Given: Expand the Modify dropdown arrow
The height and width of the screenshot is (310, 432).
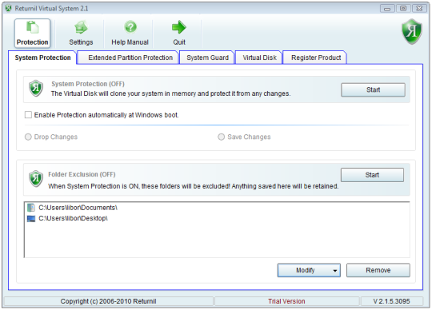Looking at the screenshot, I should [335, 270].
